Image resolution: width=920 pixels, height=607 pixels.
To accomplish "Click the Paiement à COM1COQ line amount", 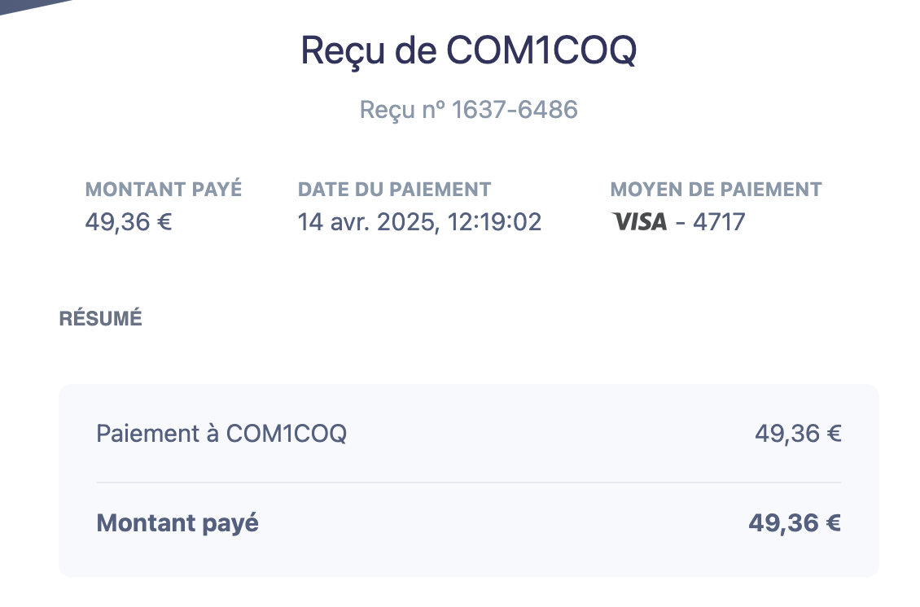I will pos(798,434).
